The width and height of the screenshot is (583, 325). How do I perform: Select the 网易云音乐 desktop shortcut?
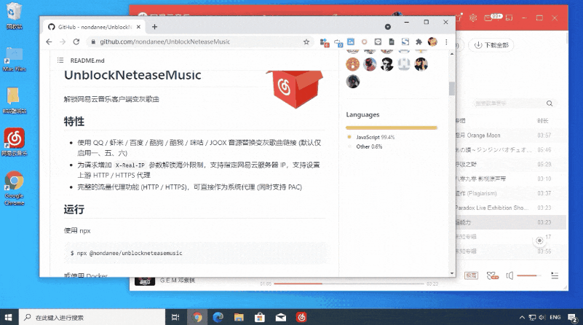(15, 142)
